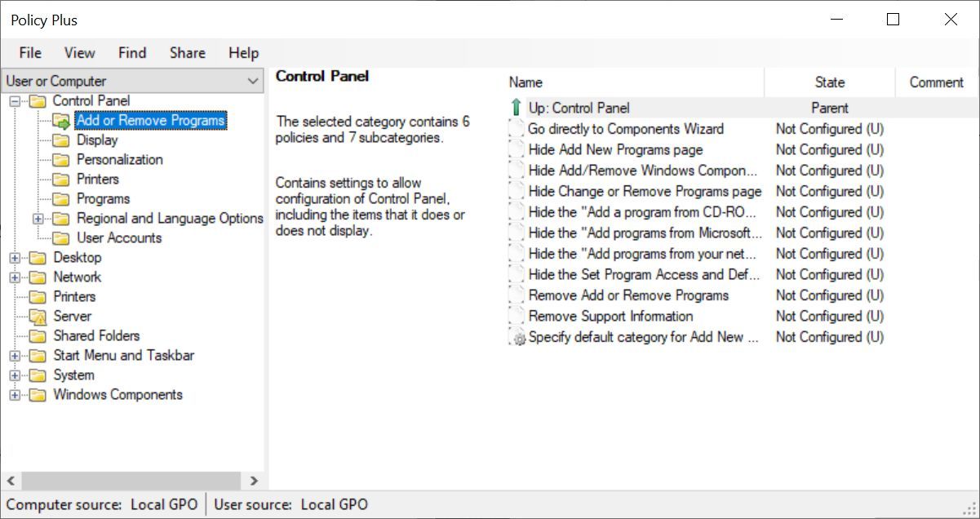Select the Printers folder icon under Control Panel

pos(60,179)
